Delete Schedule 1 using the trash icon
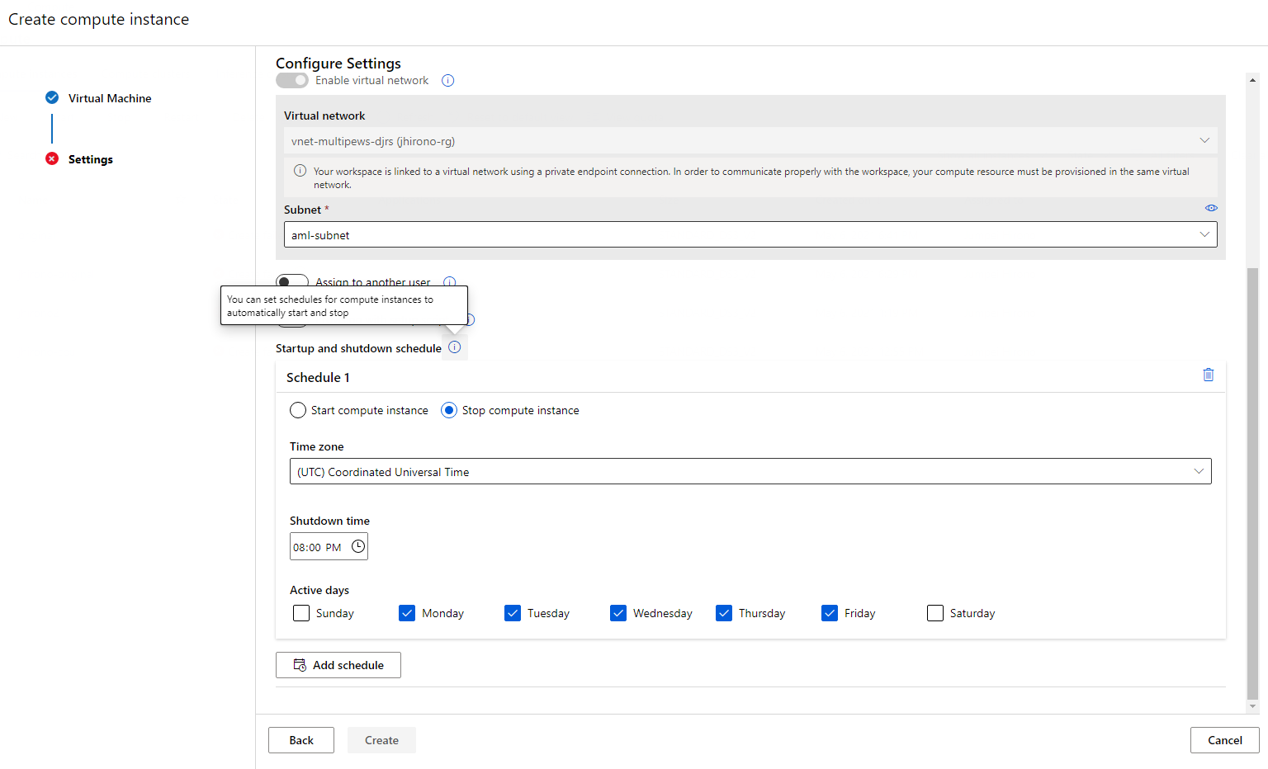This screenshot has height=769, width=1268. pyautogui.click(x=1209, y=375)
